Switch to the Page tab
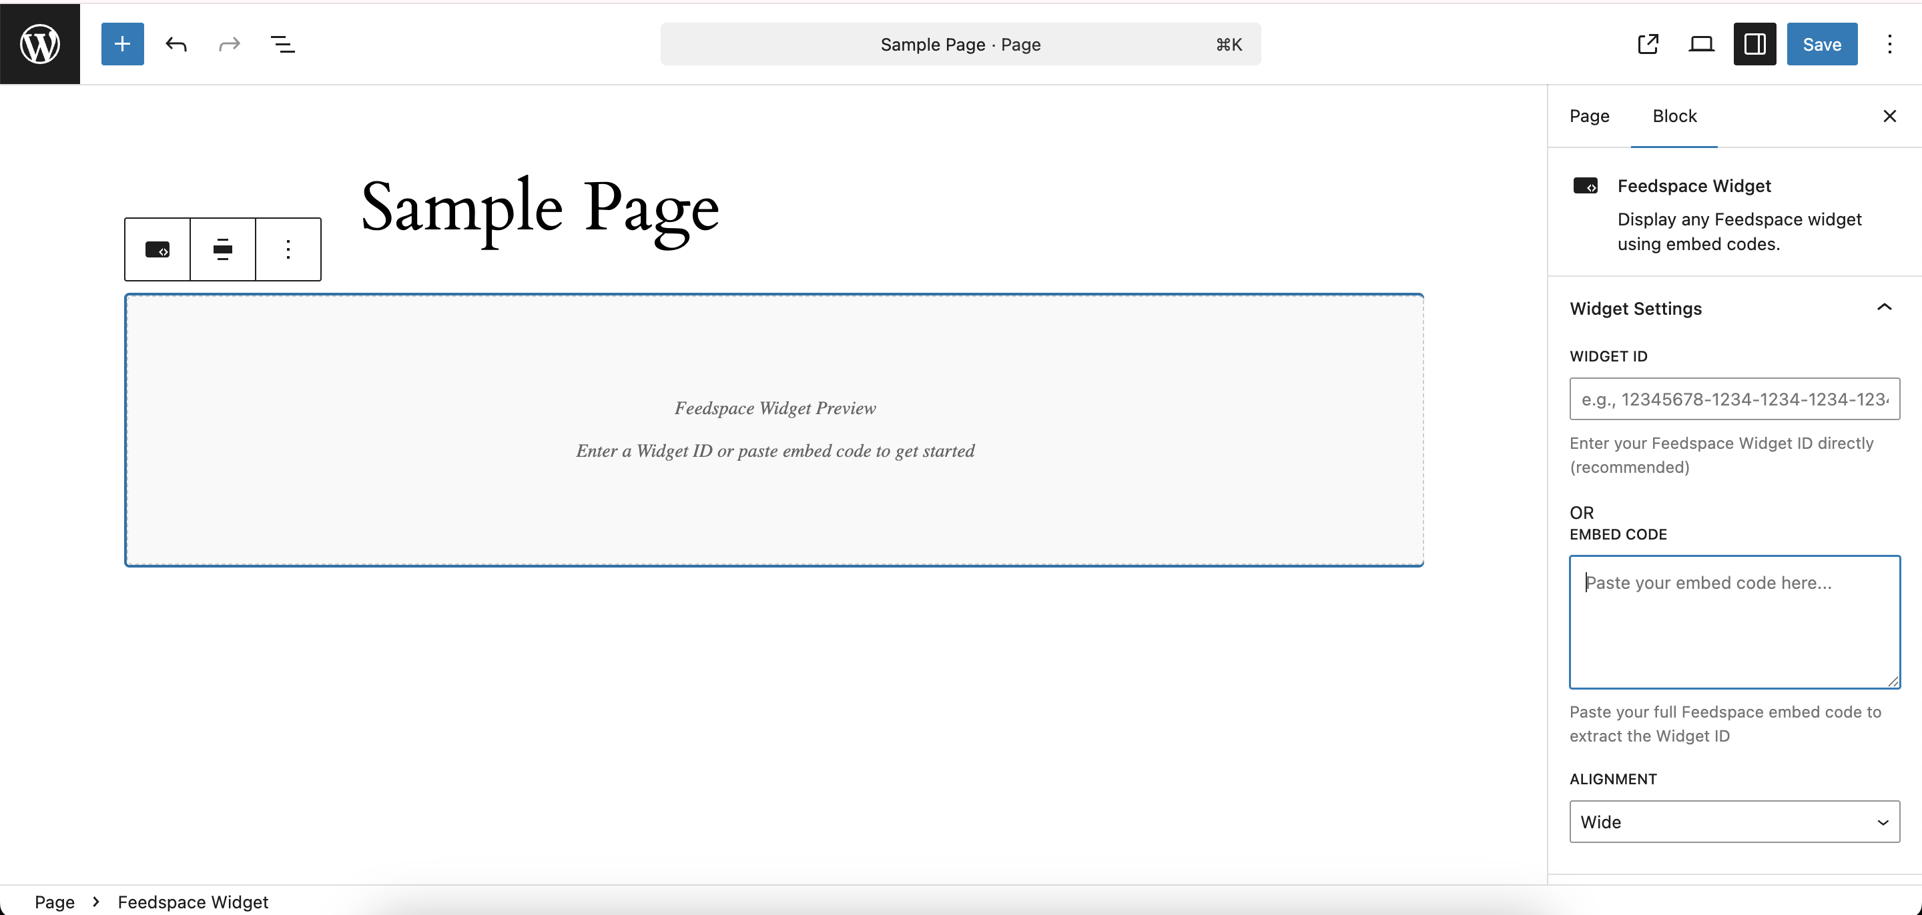This screenshot has width=1922, height=915. [1589, 116]
